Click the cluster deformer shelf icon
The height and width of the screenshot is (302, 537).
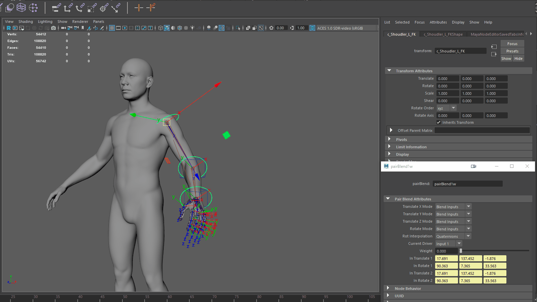click(x=33, y=7)
